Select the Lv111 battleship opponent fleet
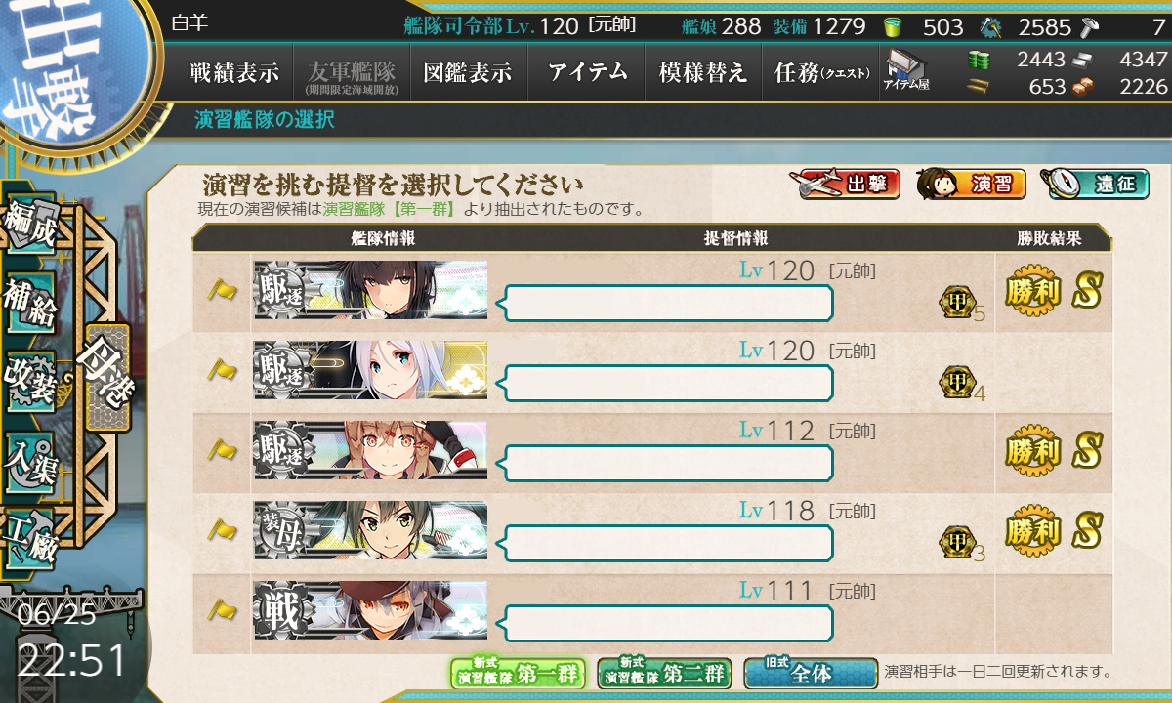Image resolution: width=1172 pixels, height=703 pixels. (652, 613)
